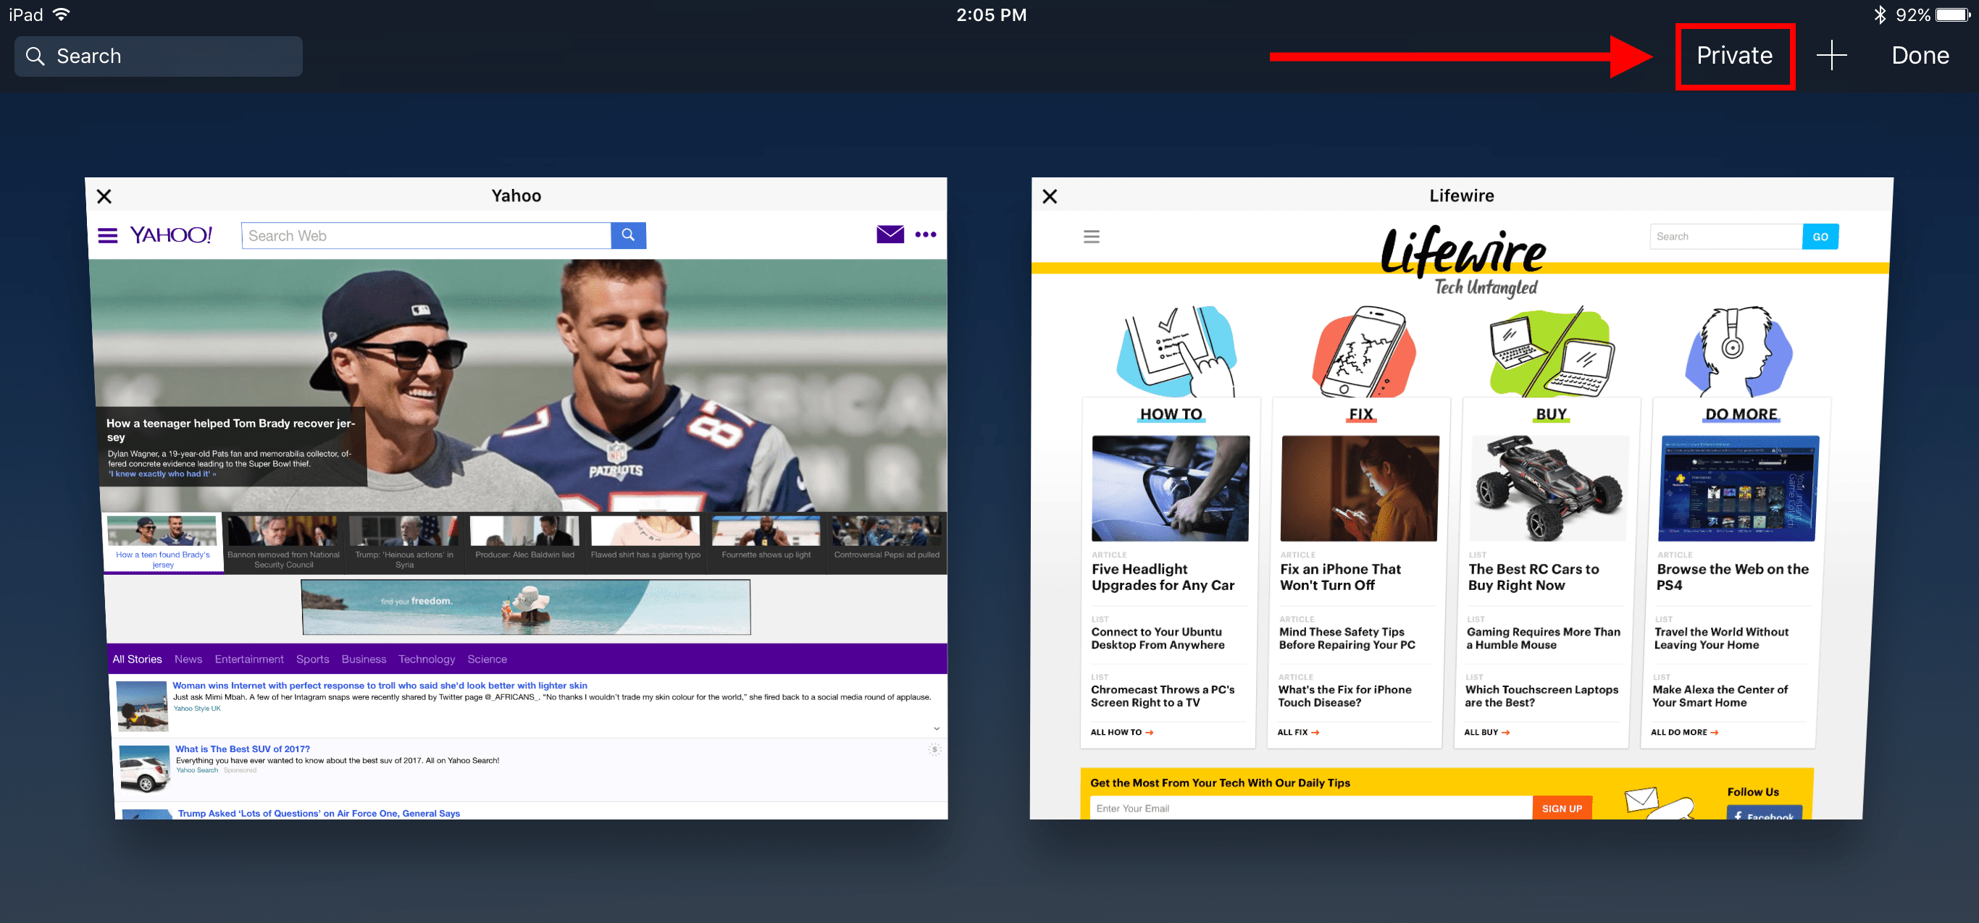Open Fix an iPhone That Won't Turn Off
This screenshot has width=1979, height=923.
(1341, 577)
